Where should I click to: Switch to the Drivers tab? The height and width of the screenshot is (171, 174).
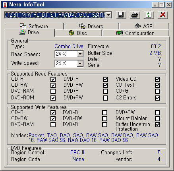point(91,26)
